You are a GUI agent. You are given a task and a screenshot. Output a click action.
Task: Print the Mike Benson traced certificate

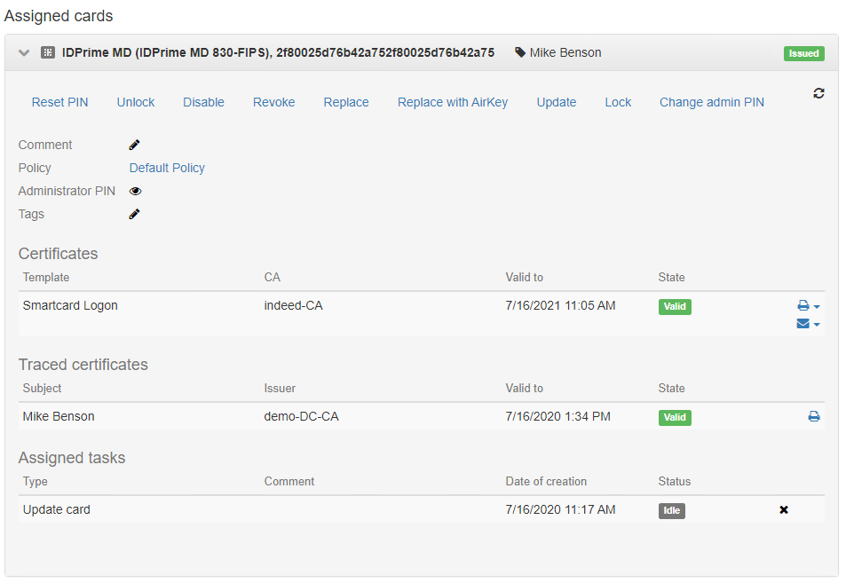coord(814,416)
